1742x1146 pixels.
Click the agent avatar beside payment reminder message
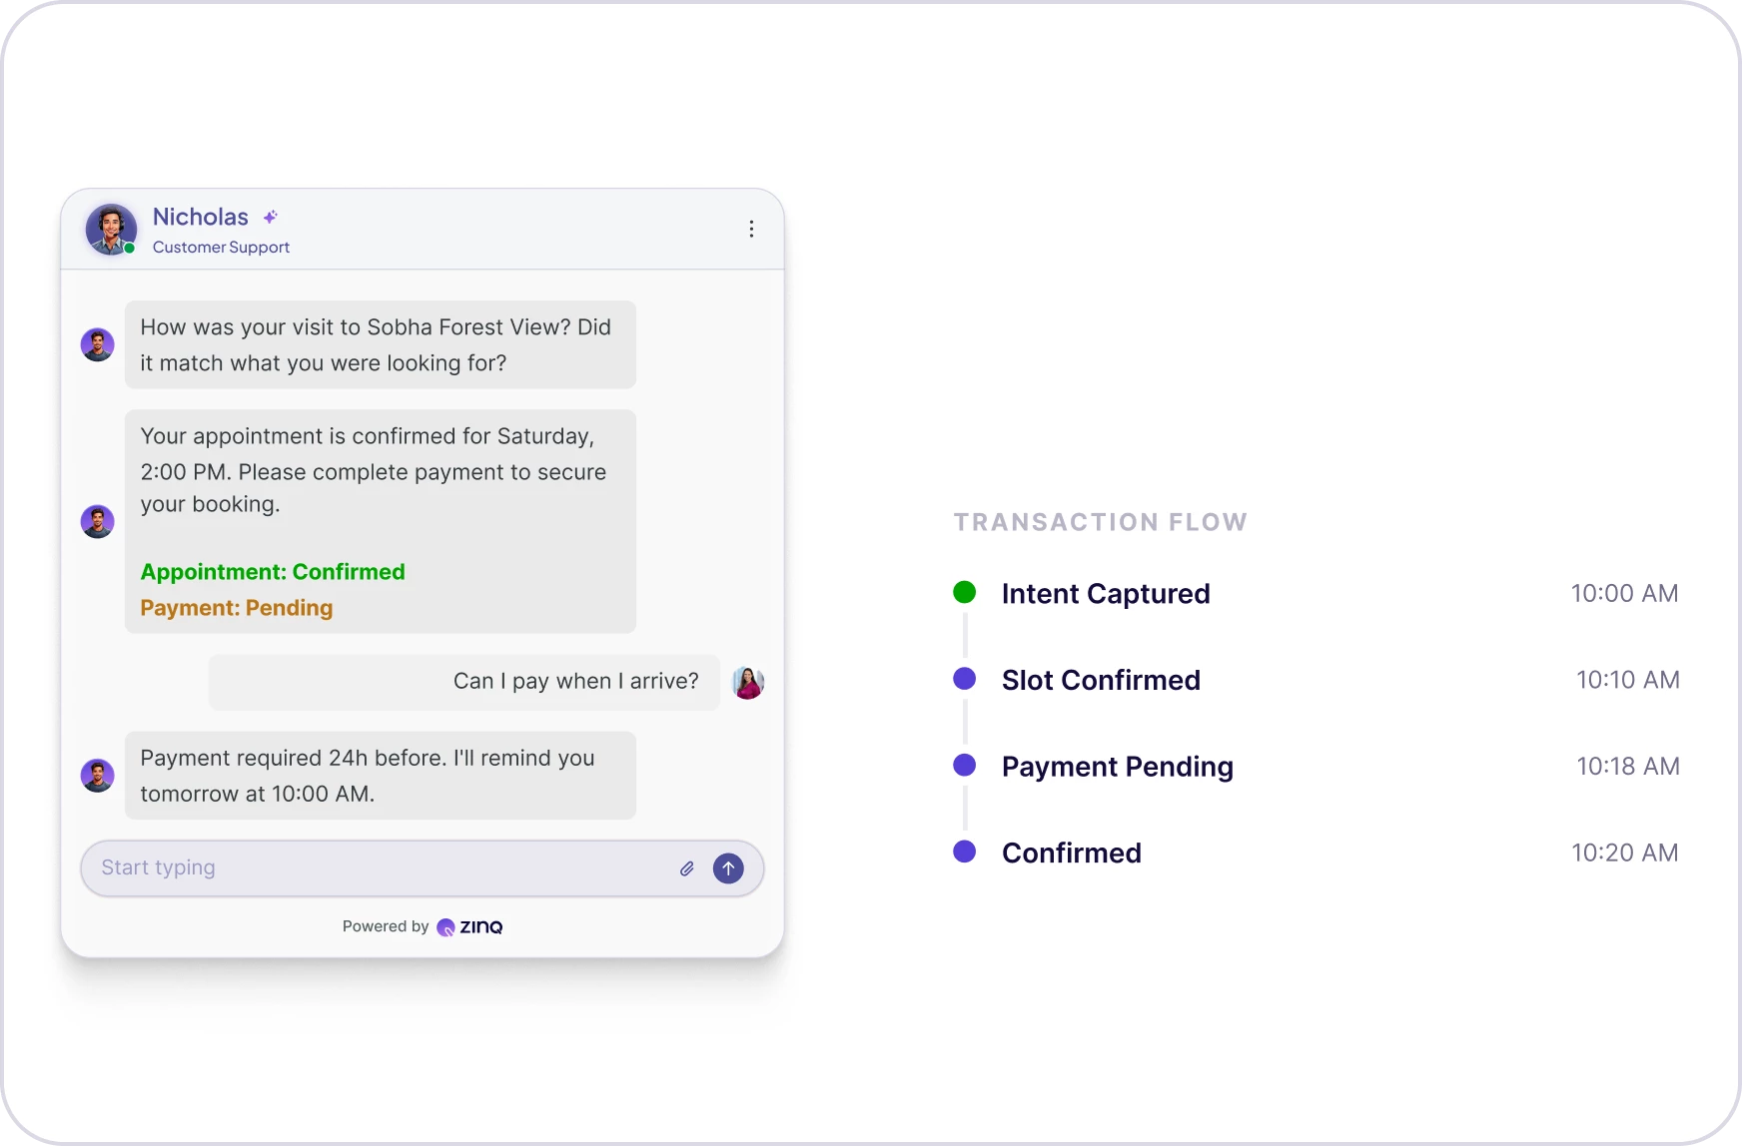pos(98,776)
